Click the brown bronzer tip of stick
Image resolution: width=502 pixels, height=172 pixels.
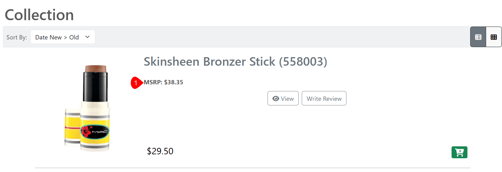tap(96, 68)
